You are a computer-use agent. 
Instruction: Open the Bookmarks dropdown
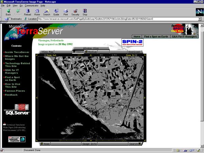(14, 19)
